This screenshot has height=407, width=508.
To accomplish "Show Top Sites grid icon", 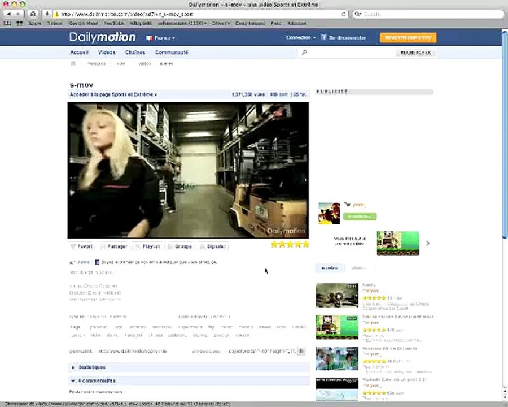I will point(19,23).
